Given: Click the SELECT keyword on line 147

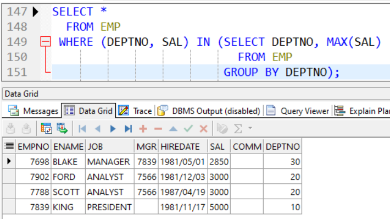Looking at the screenshot, I should [x=73, y=12].
